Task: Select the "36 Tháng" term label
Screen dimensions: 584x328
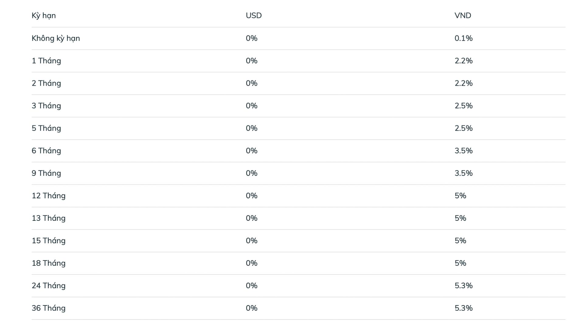Action: (x=49, y=308)
